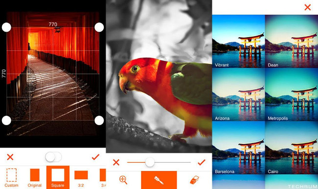The height and width of the screenshot is (189, 318).
Task: Grab the top-right crop handle
Action: click(99, 27)
